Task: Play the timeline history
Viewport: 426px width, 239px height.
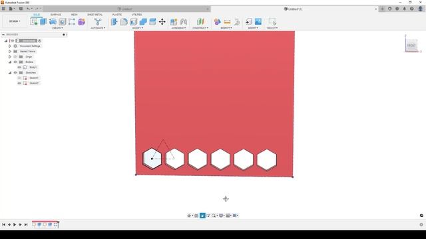Action: [x=15, y=224]
